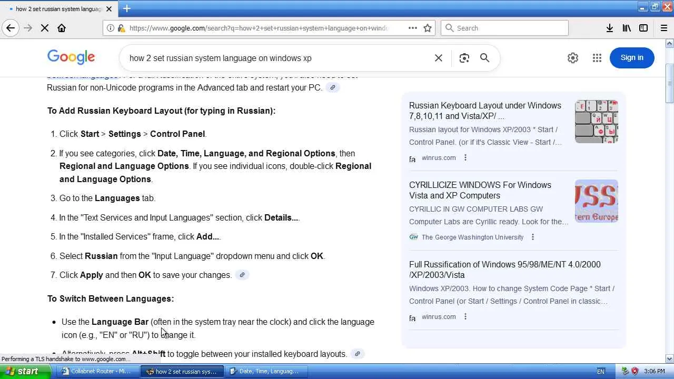Image resolution: width=674 pixels, height=379 pixels.
Task: Open the Firefox downloads panel
Action: click(609, 28)
